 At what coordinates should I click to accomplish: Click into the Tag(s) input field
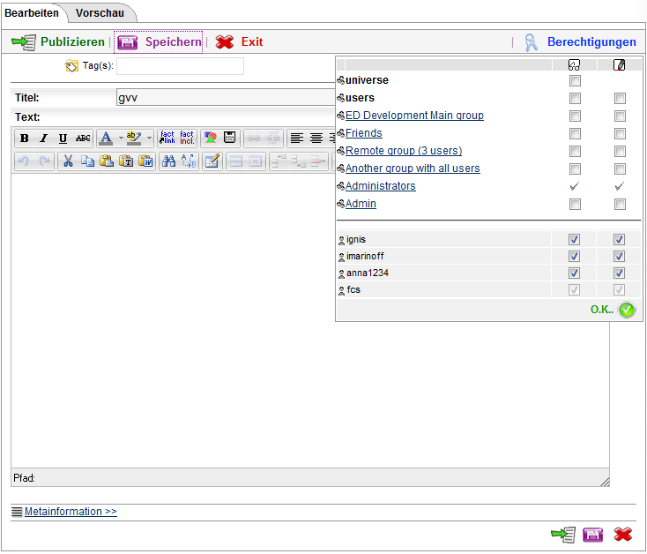click(x=180, y=66)
